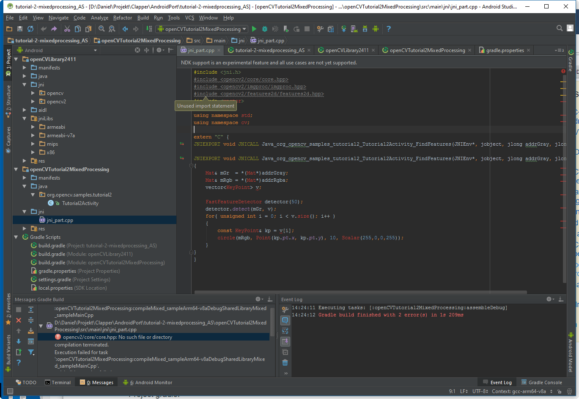
Task: Click the Cut scissors icon
Action: pyautogui.click(x=67, y=29)
